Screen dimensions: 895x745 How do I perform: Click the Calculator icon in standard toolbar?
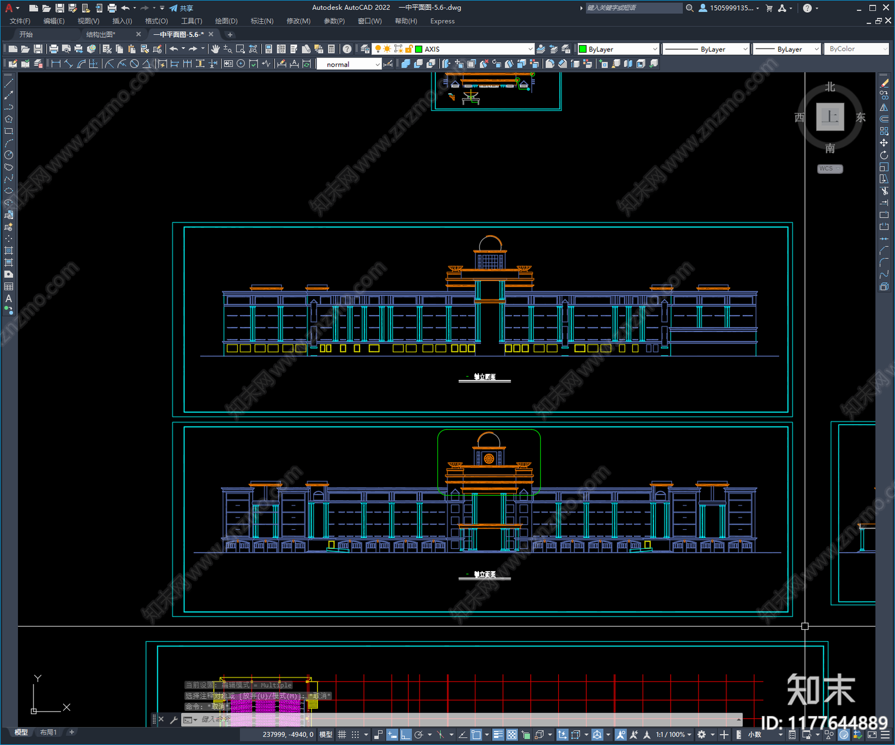[331, 49]
